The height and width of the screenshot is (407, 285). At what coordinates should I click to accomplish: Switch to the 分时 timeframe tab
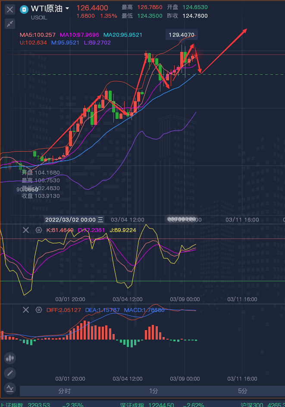coord(65,391)
